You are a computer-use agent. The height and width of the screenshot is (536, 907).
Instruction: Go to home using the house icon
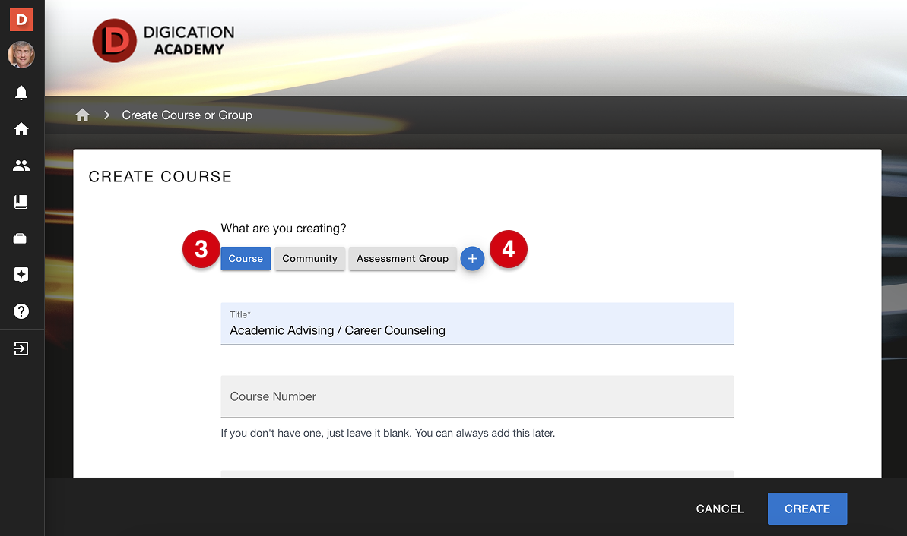point(21,129)
